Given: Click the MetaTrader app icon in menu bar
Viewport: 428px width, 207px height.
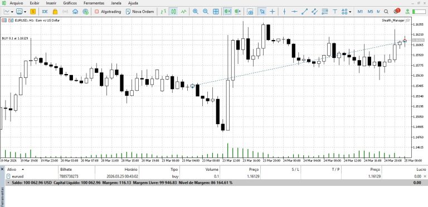Looking at the screenshot, I should pos(4,3).
